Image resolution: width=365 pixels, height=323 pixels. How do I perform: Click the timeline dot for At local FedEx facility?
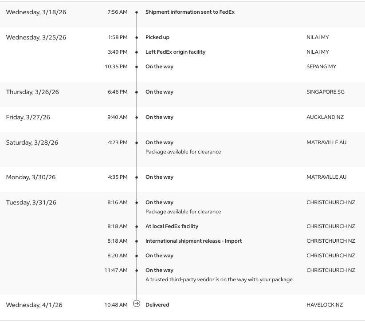137,227
